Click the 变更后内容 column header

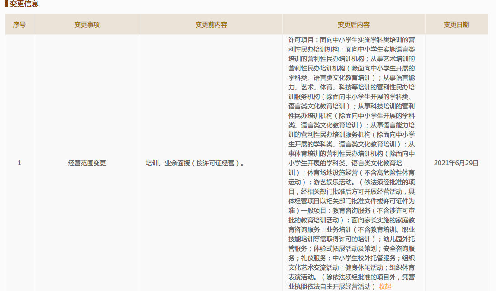click(354, 24)
